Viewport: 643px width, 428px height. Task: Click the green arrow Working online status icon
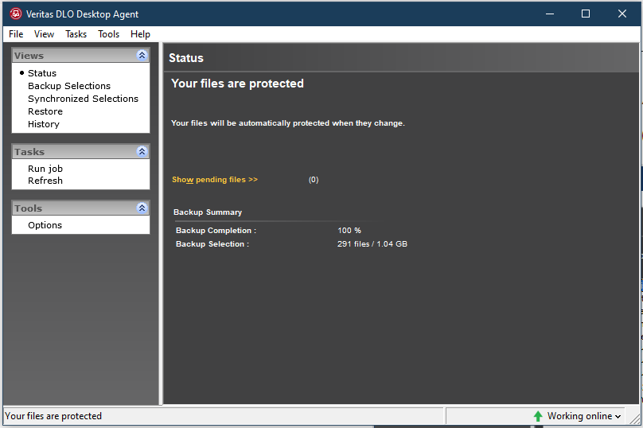(x=538, y=416)
